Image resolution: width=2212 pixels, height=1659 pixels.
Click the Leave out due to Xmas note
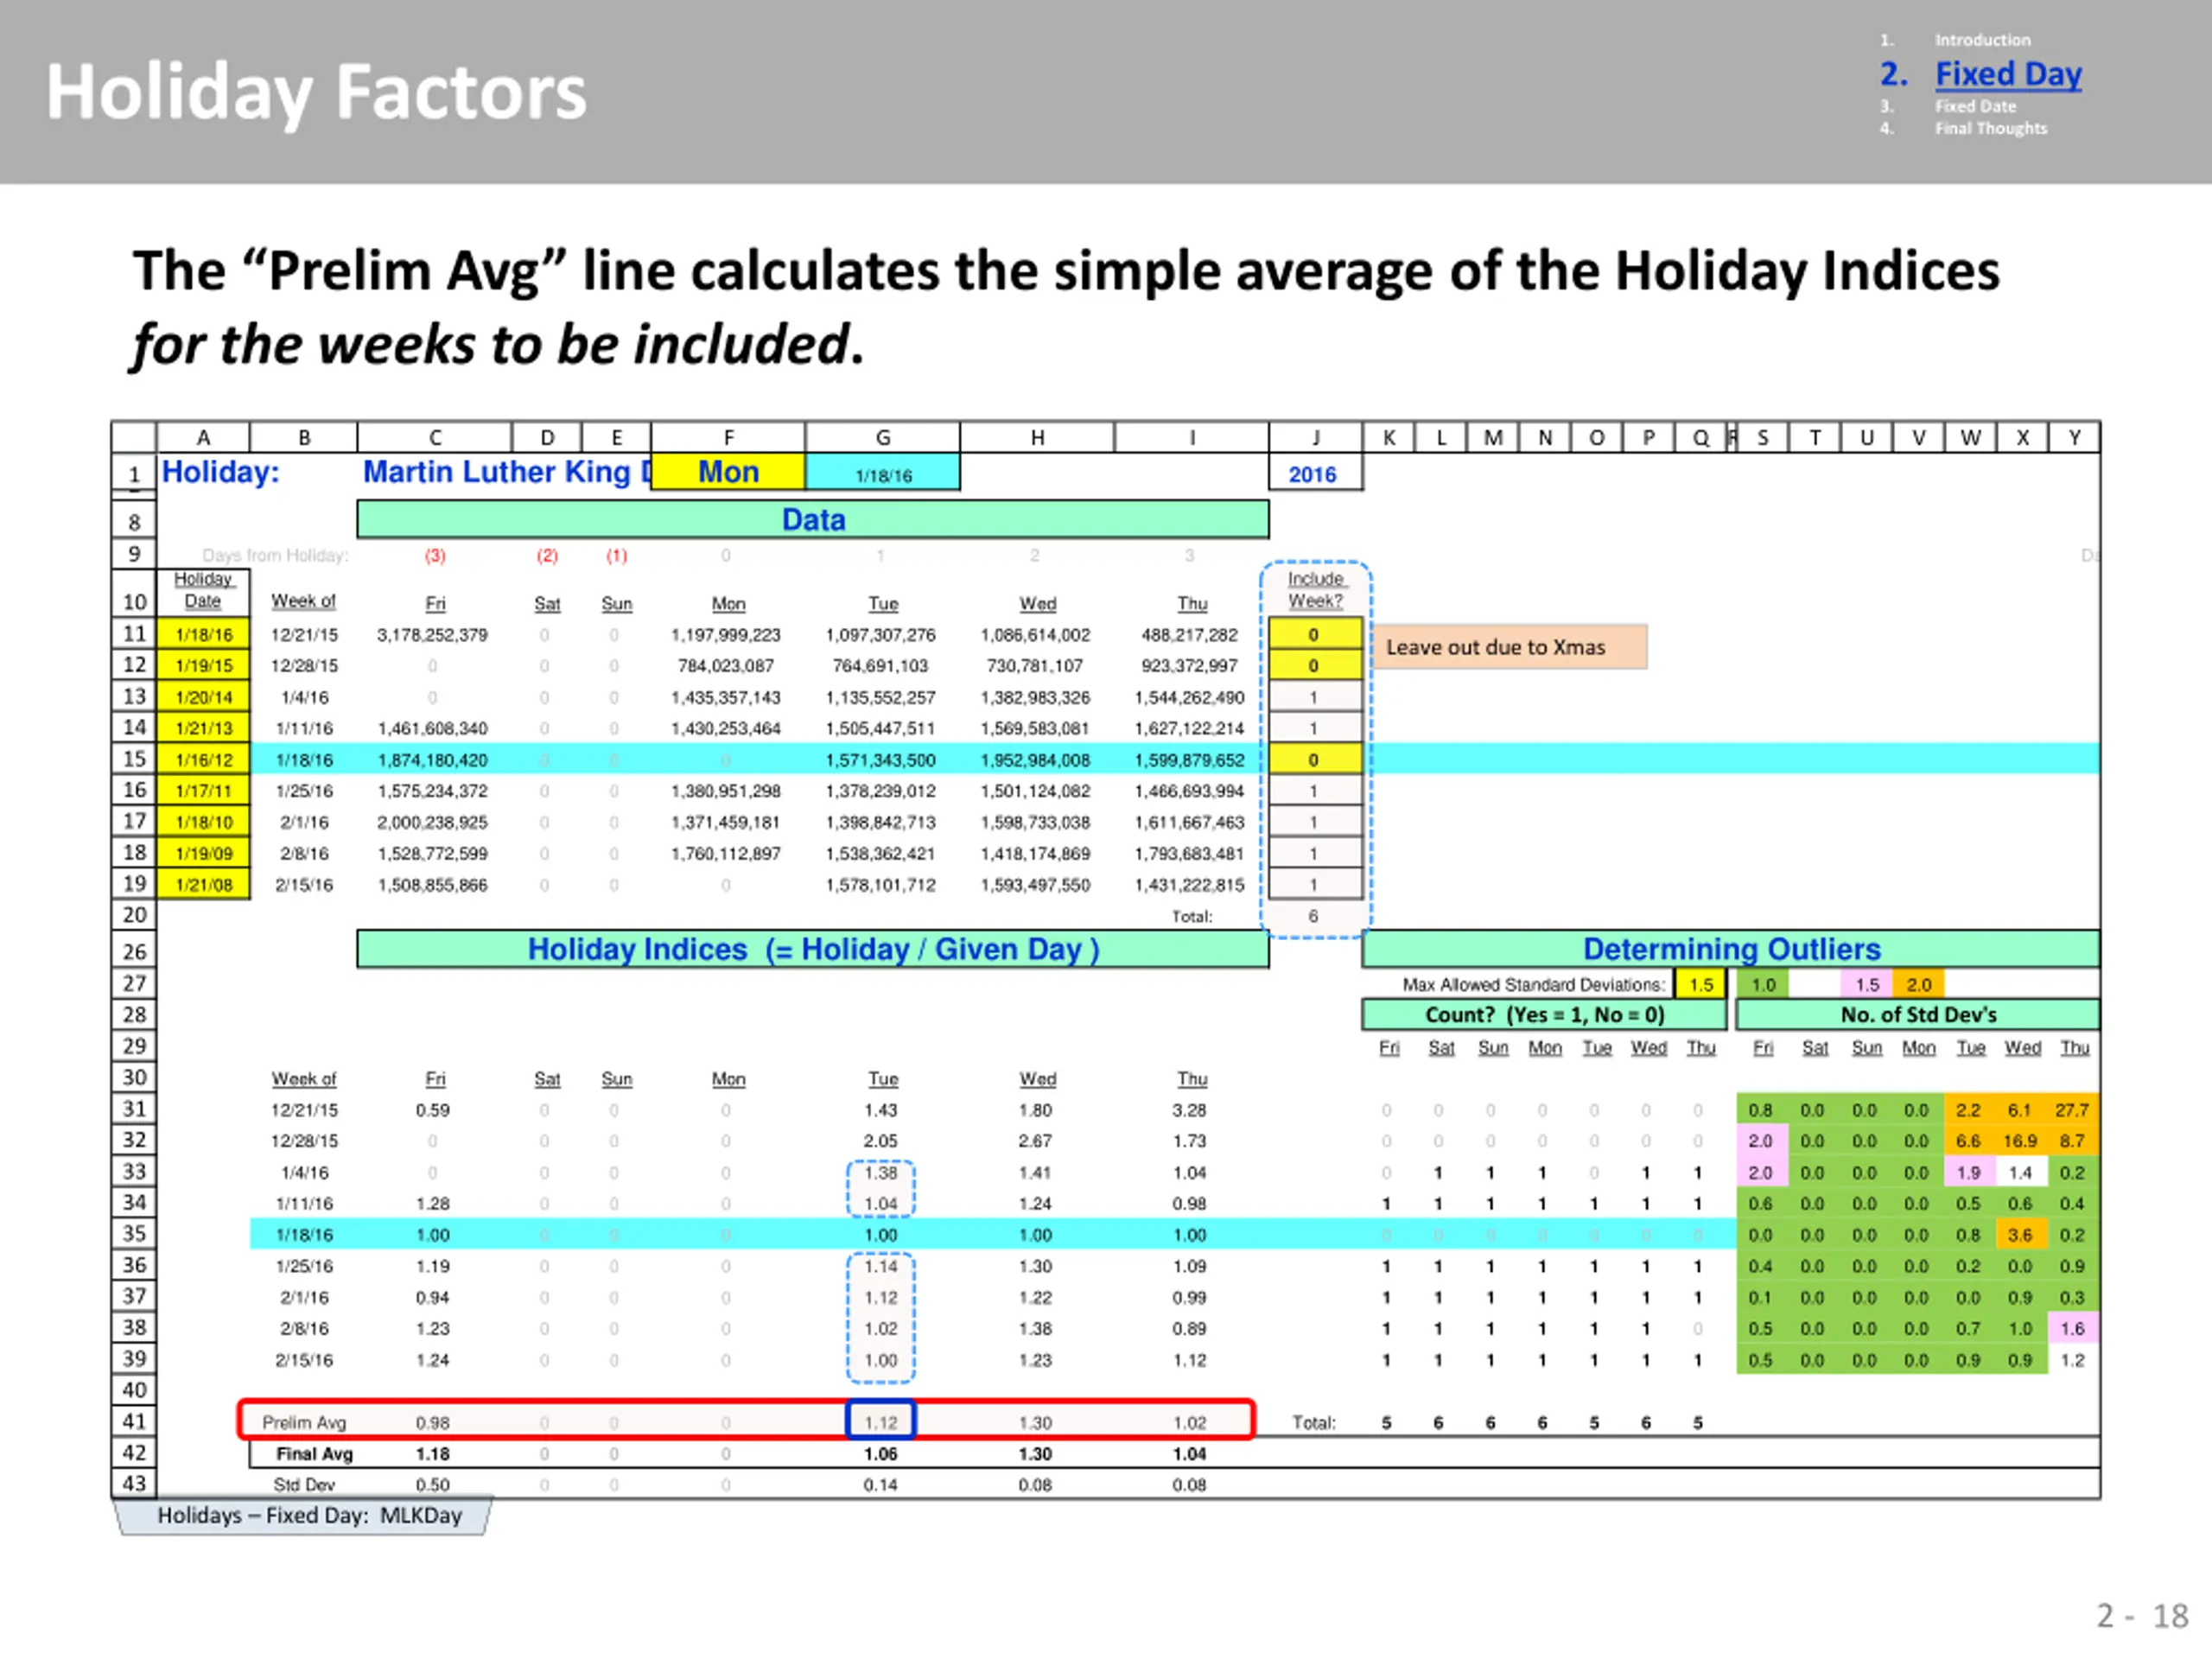tap(1509, 647)
